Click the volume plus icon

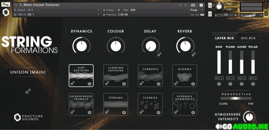click(x=261, y=15)
